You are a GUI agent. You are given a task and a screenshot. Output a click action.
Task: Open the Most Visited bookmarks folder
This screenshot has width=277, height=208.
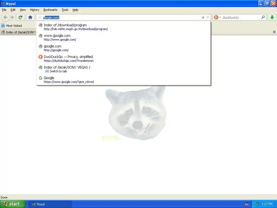pyautogui.click(x=12, y=26)
